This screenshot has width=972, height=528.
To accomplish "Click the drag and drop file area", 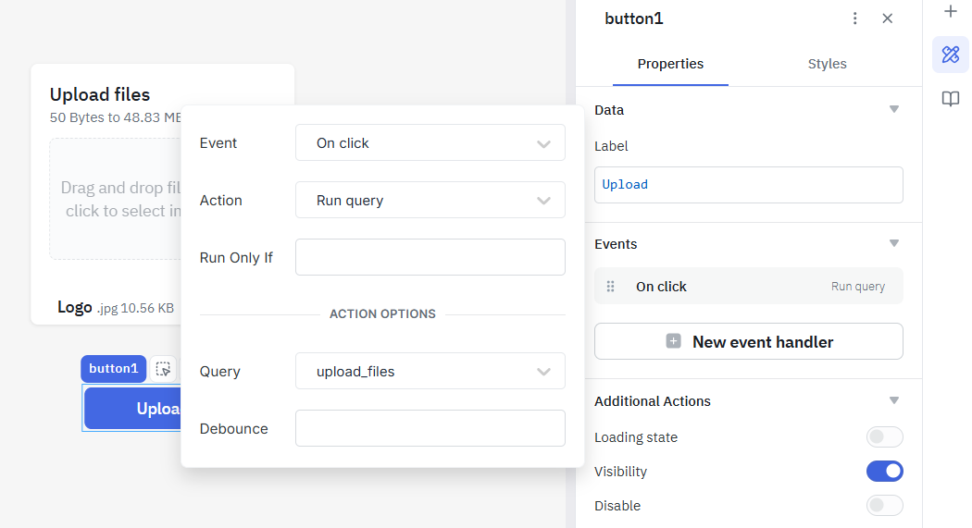I will (x=116, y=199).
